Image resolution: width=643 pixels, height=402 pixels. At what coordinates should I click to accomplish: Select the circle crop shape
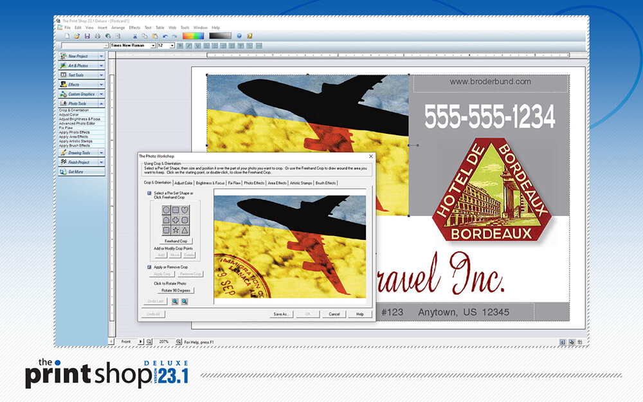pos(166,210)
